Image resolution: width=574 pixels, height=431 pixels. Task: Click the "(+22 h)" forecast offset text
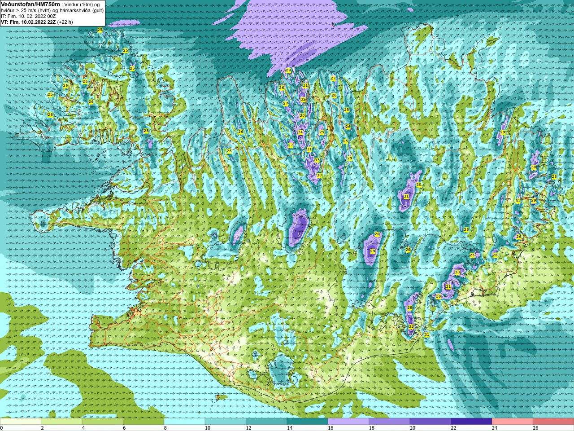pyautogui.click(x=65, y=22)
